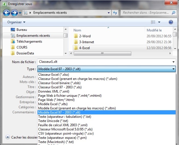Image resolution: width=179 pixels, height=145 pixels.
Task: Choose Classeur Excel (*.xlsx) type
Action: (107, 75)
